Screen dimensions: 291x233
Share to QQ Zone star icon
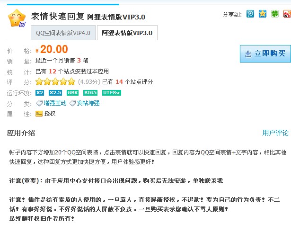click(263, 14)
